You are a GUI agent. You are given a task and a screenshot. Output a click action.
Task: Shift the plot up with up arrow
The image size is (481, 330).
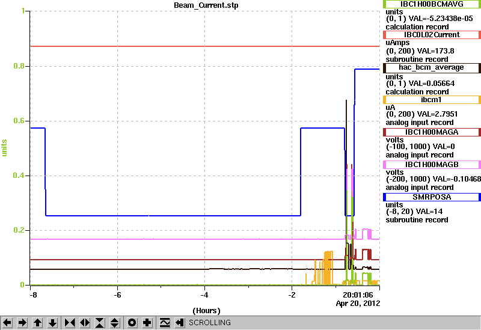(x=38, y=323)
